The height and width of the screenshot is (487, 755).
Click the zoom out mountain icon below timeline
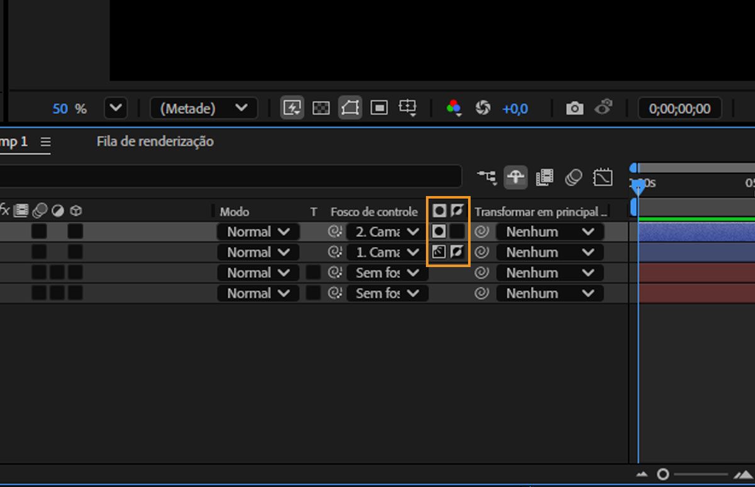coord(642,474)
